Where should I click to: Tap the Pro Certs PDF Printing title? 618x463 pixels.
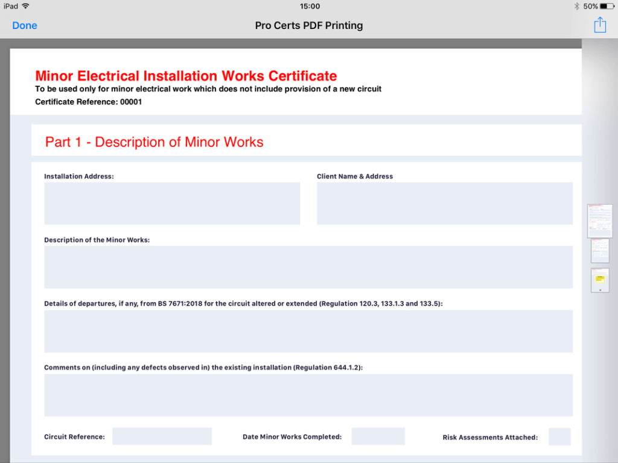pos(309,25)
